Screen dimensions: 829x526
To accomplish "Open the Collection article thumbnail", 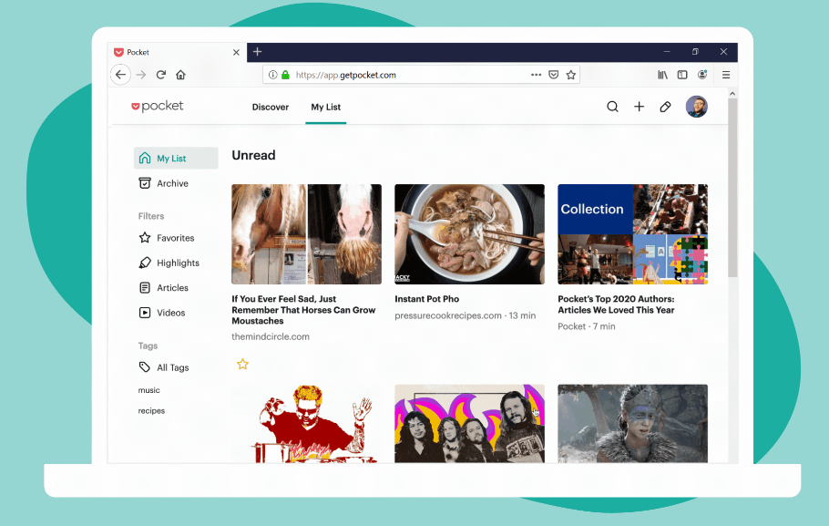I will pyautogui.click(x=632, y=234).
